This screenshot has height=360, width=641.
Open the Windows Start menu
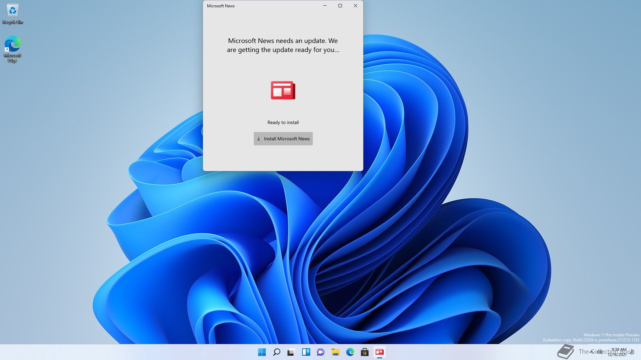[262, 352]
